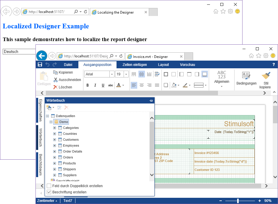Click zoom in plus button
Screen dimensions: 278x204
coord(260,201)
